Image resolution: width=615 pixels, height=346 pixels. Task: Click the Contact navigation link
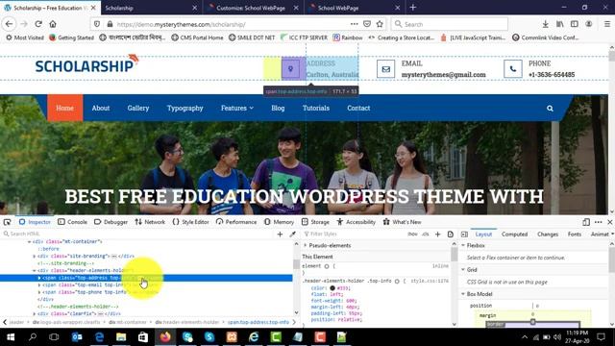[x=358, y=109]
